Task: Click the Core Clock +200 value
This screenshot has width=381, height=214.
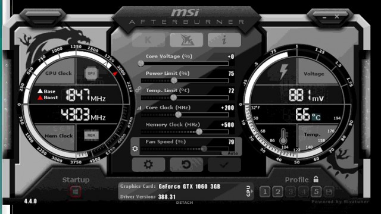Action: 227,108
